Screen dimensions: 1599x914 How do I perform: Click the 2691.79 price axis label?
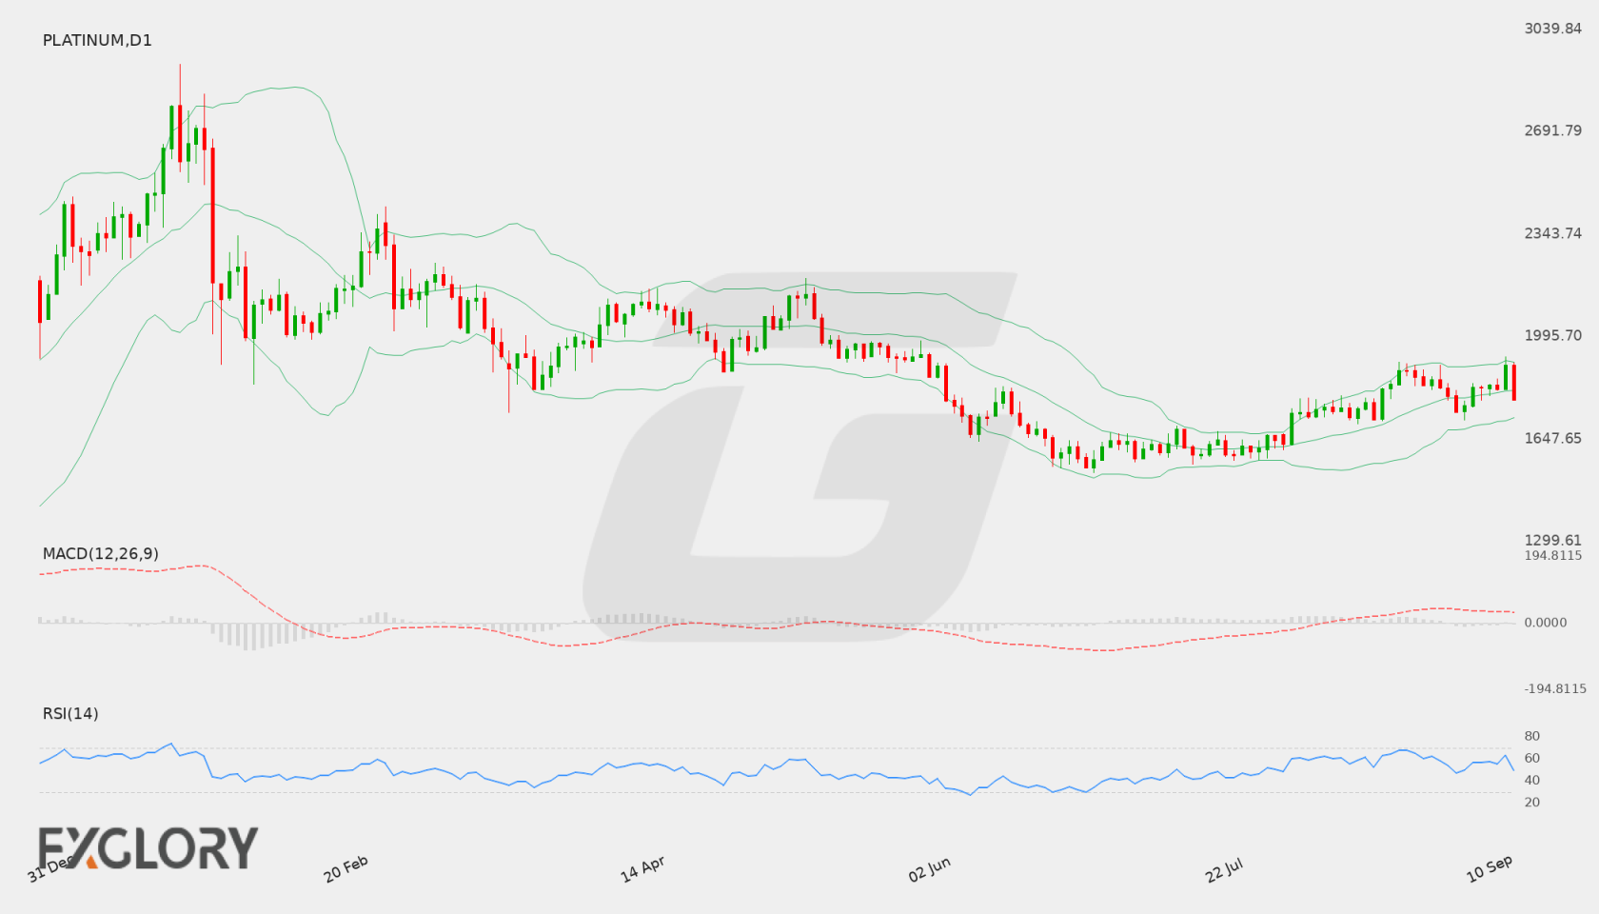(1552, 130)
